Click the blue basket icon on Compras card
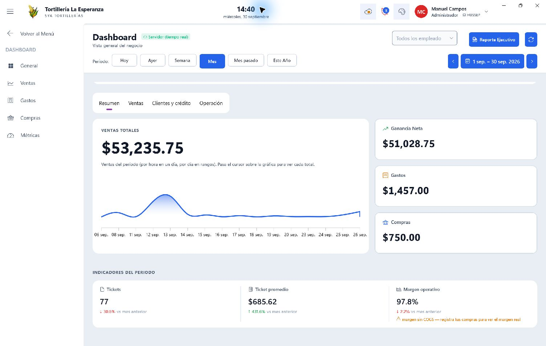The width and height of the screenshot is (546, 346). pos(386,222)
